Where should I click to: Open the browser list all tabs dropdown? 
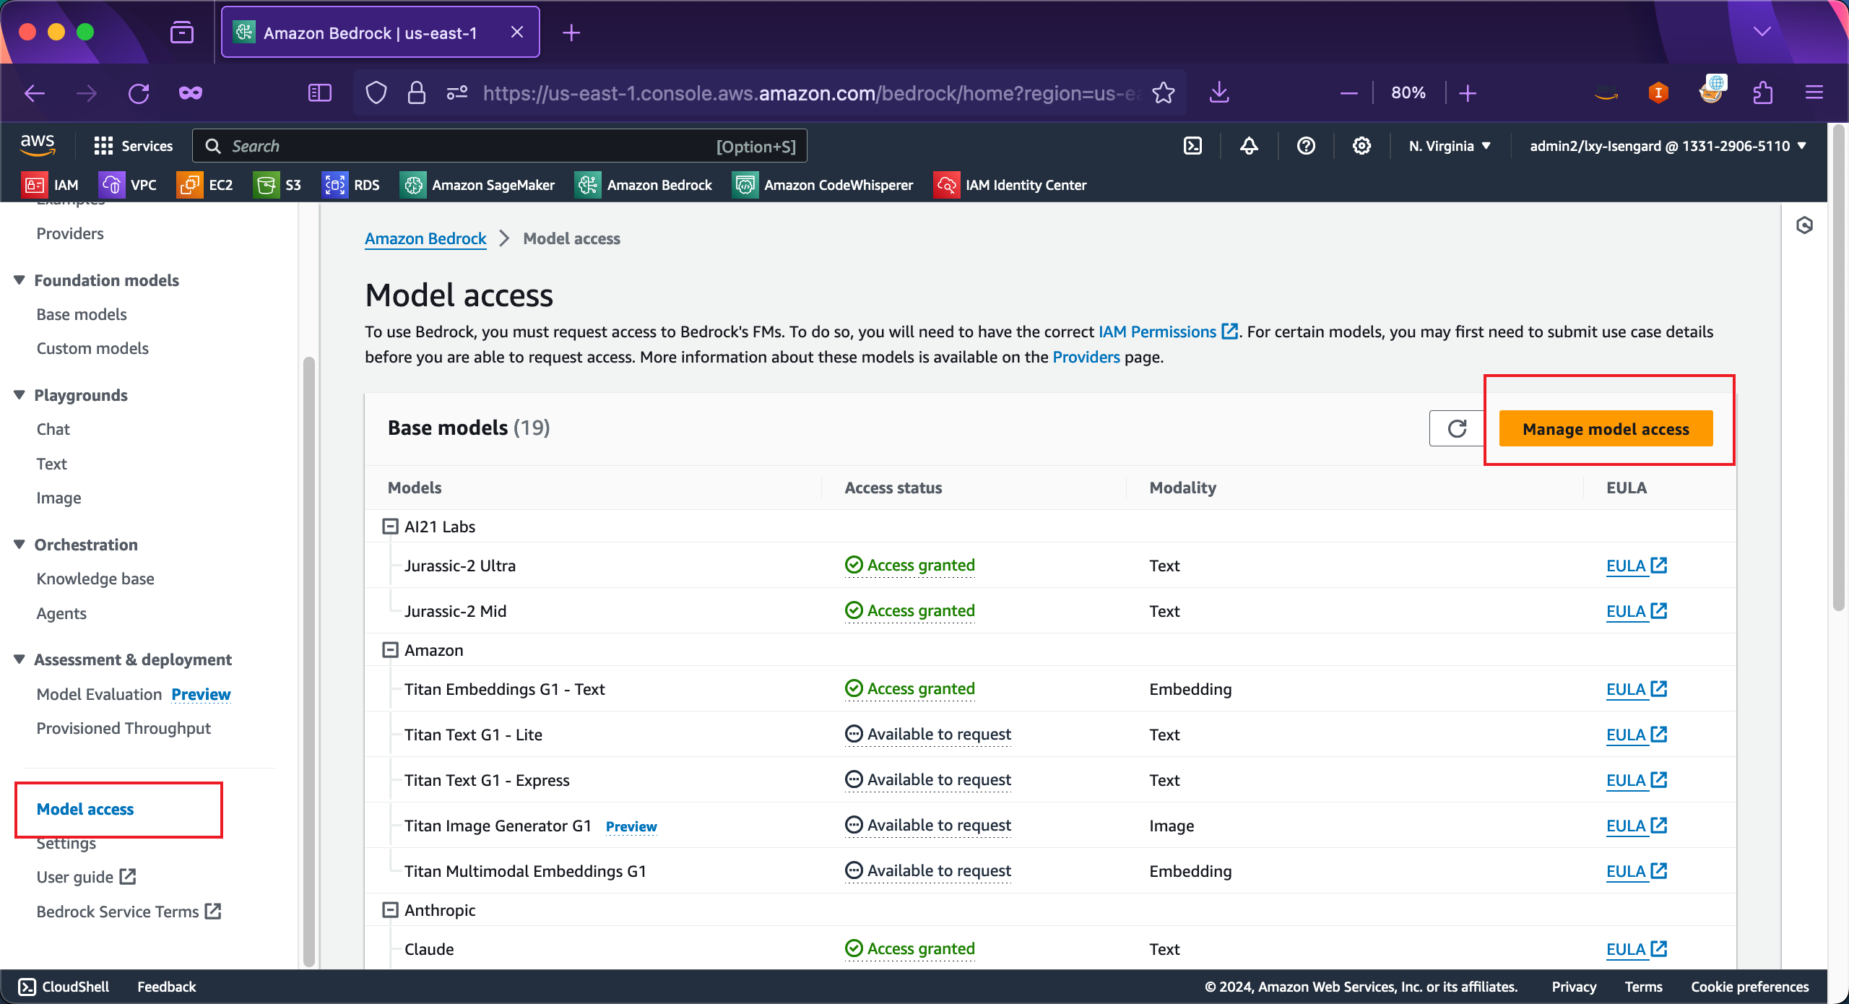coord(1762,32)
